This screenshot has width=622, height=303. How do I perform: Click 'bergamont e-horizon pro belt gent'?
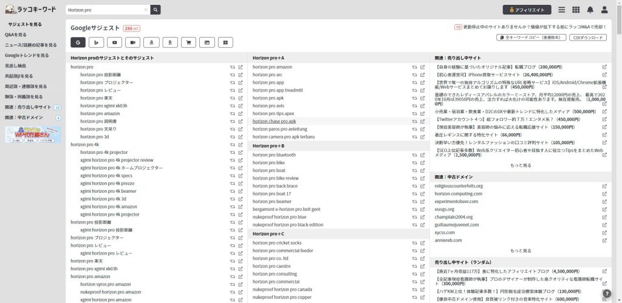coord(287,209)
